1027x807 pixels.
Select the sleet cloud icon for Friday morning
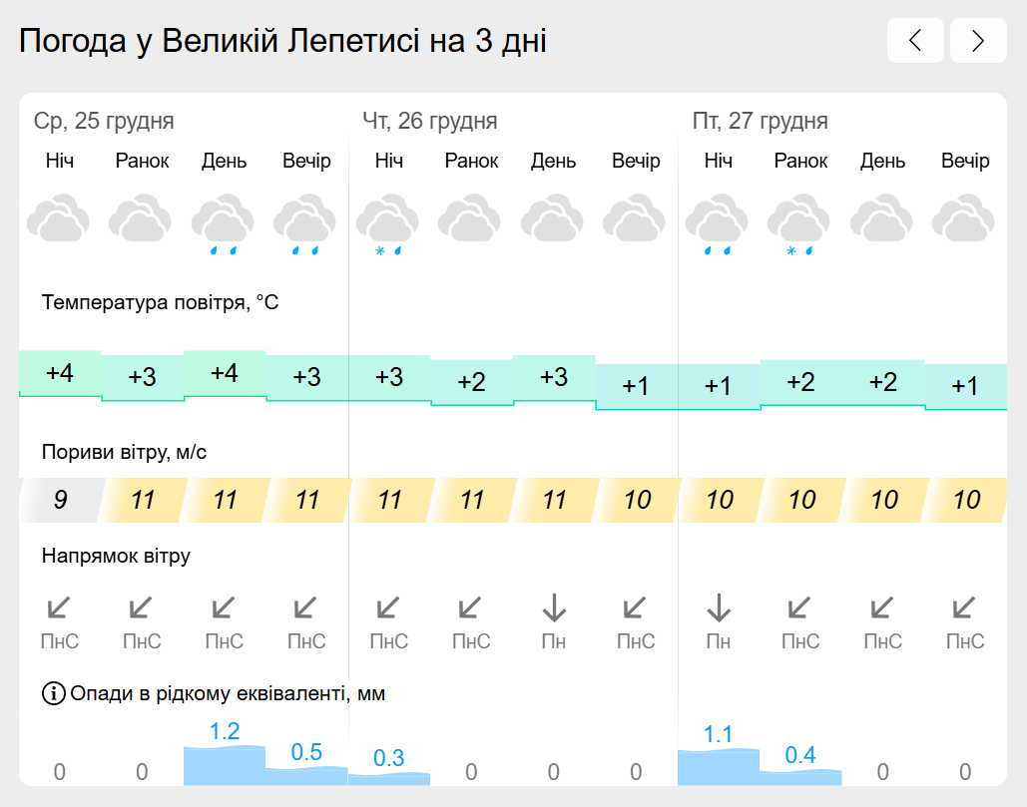799,223
